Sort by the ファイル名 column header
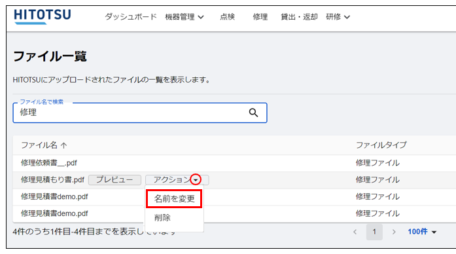 [44, 145]
